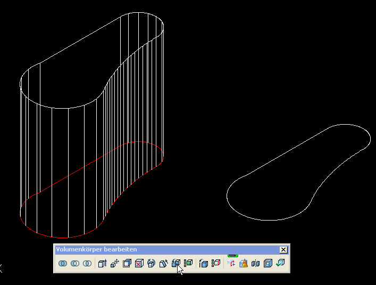376x285 pixels.
Task: Select the Separate solids tool
Action: [256, 263]
